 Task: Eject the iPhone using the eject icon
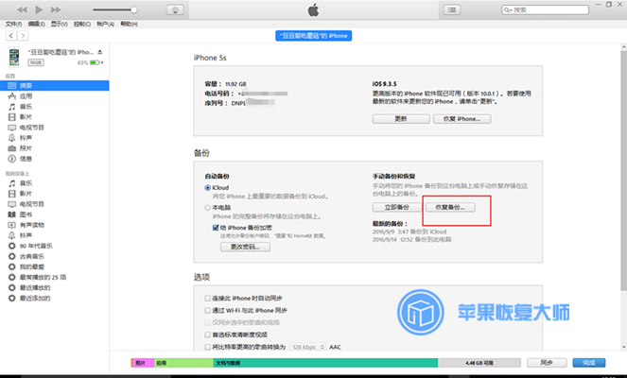click(x=100, y=52)
